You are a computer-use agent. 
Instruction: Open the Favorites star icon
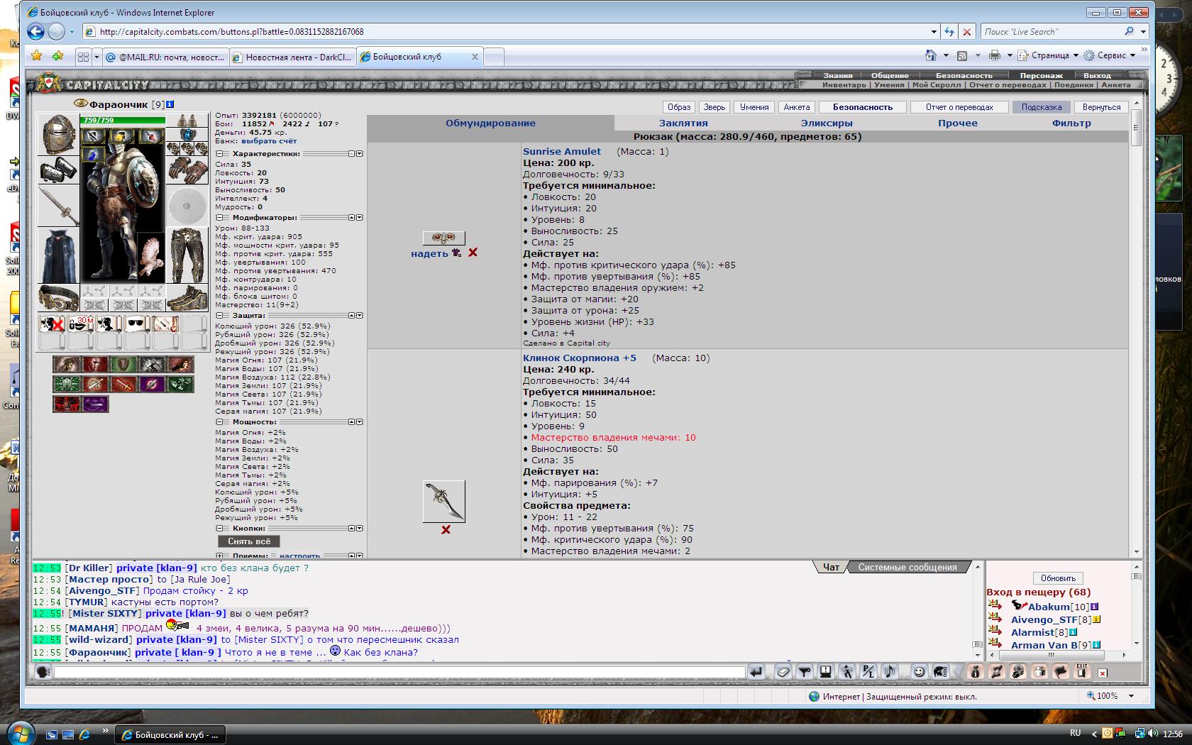pyautogui.click(x=37, y=56)
